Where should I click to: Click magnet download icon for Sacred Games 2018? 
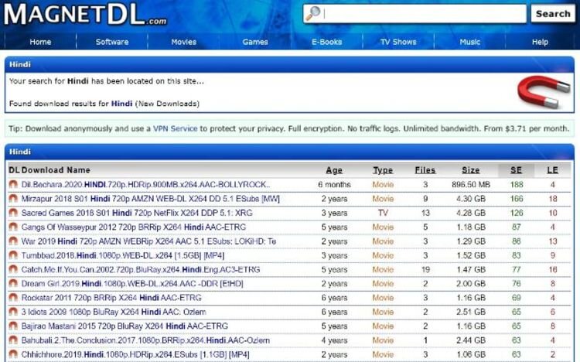[13, 213]
